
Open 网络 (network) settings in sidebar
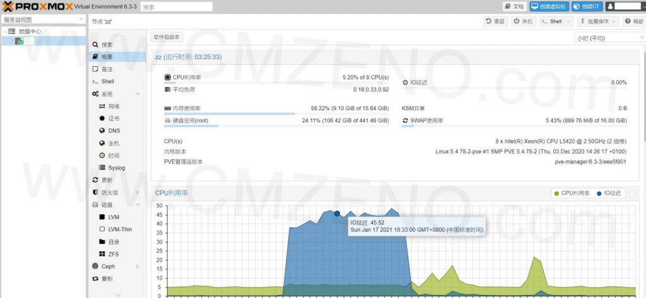coord(114,106)
